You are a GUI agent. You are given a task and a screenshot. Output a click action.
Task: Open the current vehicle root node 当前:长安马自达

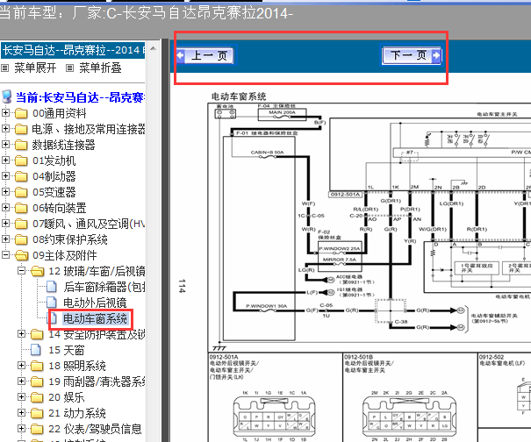pyautogui.click(x=80, y=97)
